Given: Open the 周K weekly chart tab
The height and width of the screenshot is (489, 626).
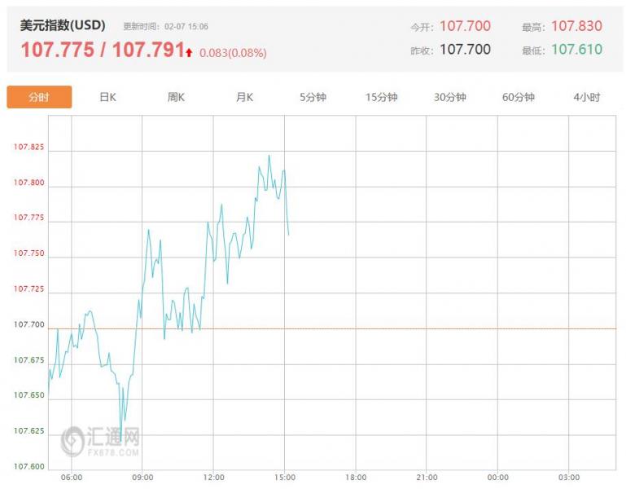Looking at the screenshot, I should click(x=176, y=97).
